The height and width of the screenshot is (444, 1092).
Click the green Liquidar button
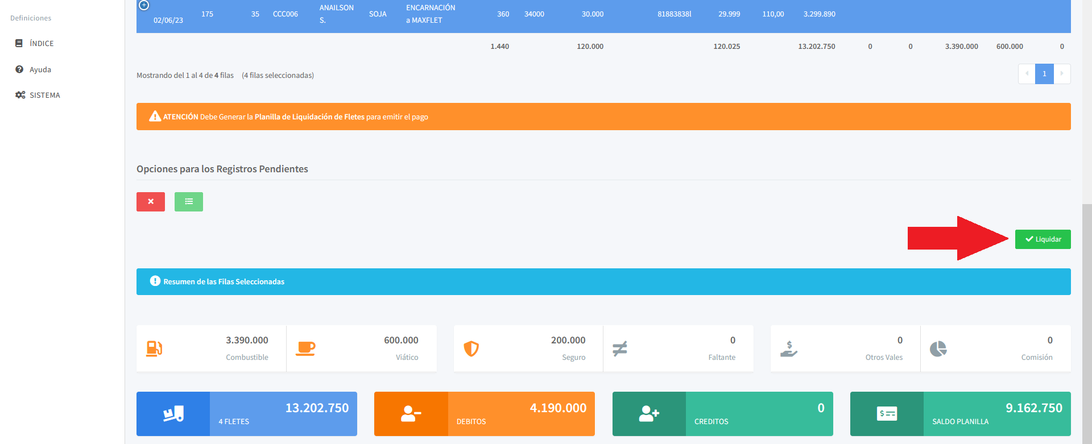tap(1043, 239)
